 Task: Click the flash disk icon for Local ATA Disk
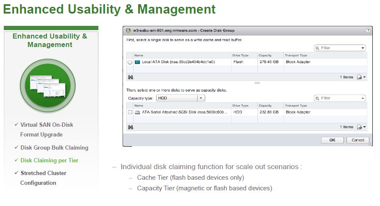point(137,62)
